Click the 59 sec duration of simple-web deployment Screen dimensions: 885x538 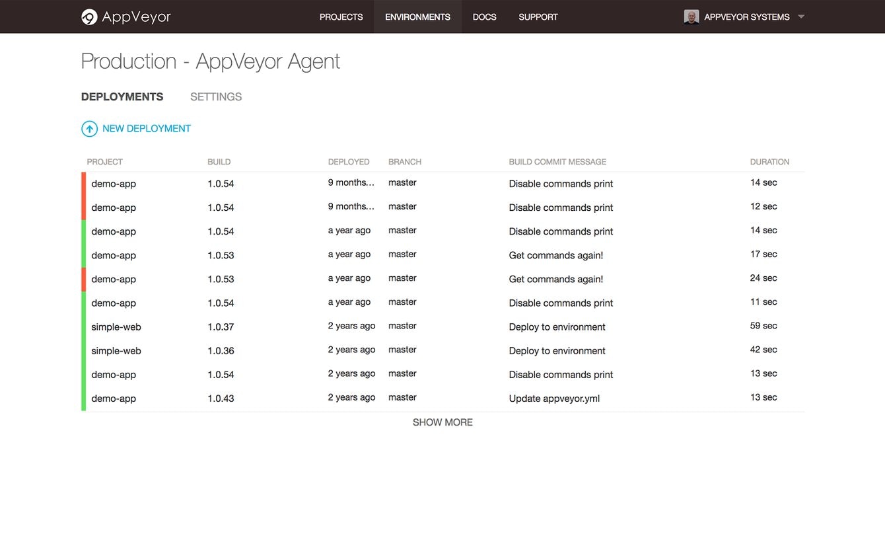click(763, 325)
